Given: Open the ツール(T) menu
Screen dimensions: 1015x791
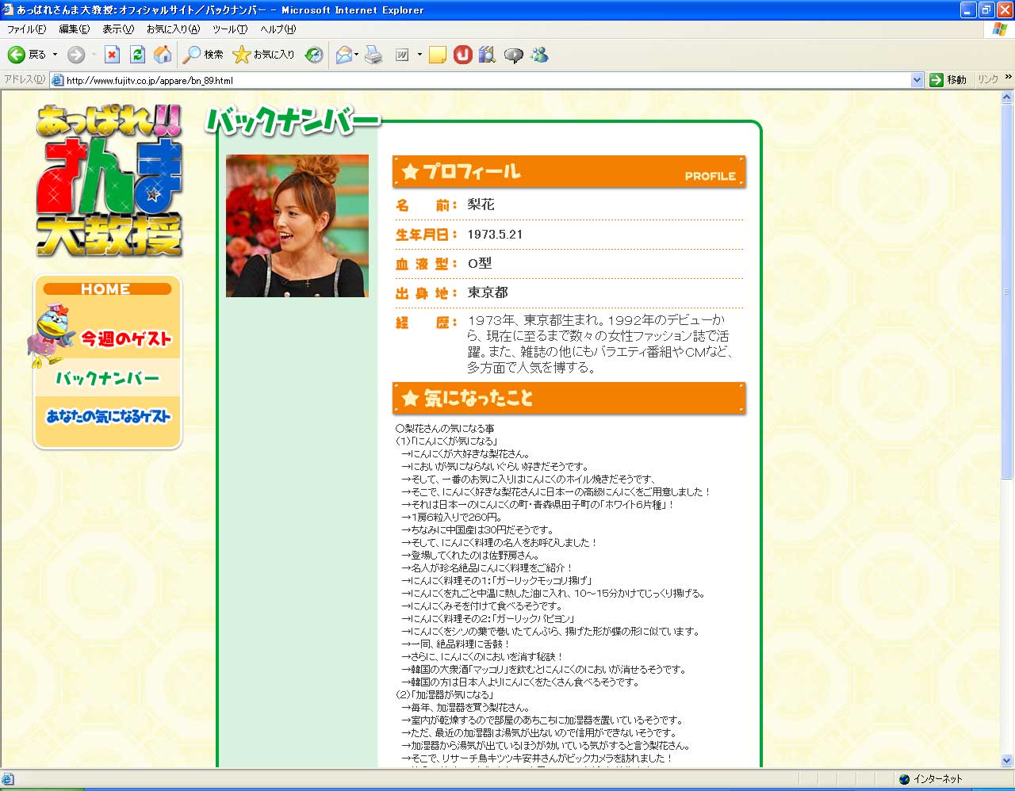Looking at the screenshot, I should pyautogui.click(x=230, y=29).
